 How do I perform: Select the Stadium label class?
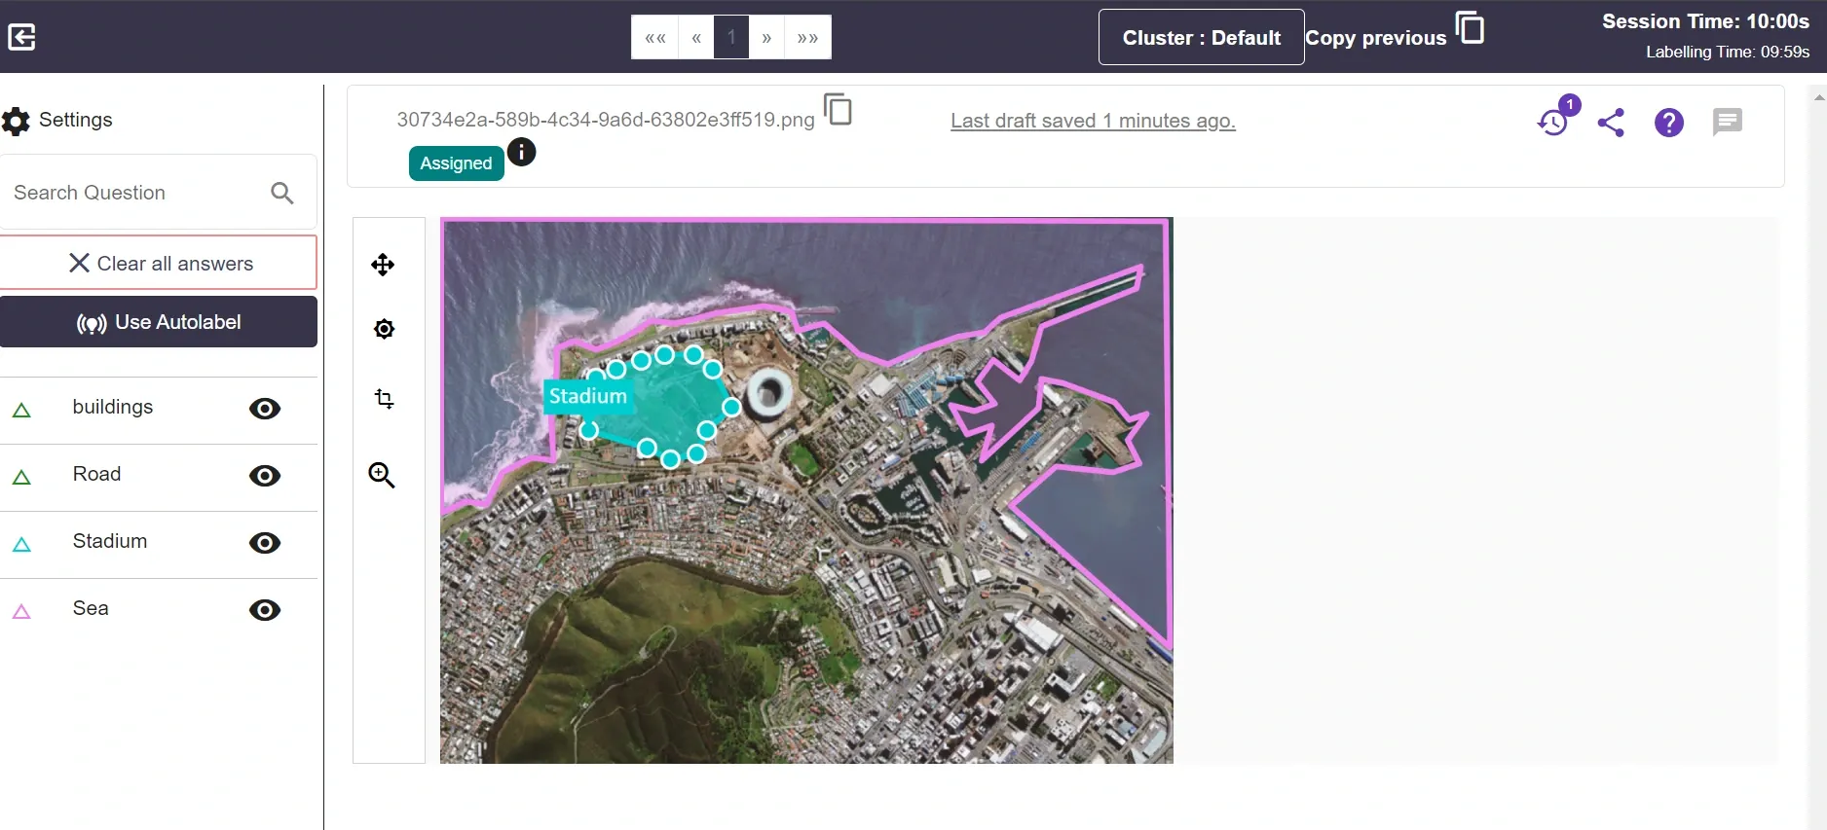point(109,541)
